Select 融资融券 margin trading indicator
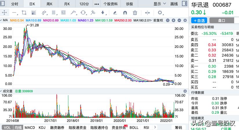This screenshot has height=130, width=239. (x=57, y=127)
